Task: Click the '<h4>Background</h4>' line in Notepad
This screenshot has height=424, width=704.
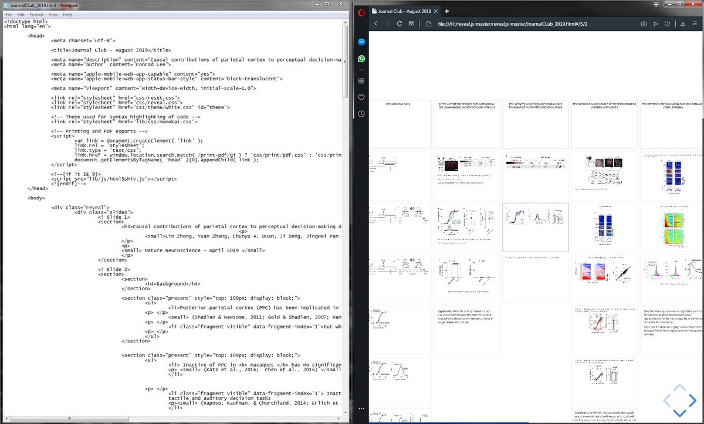Action: (x=172, y=283)
